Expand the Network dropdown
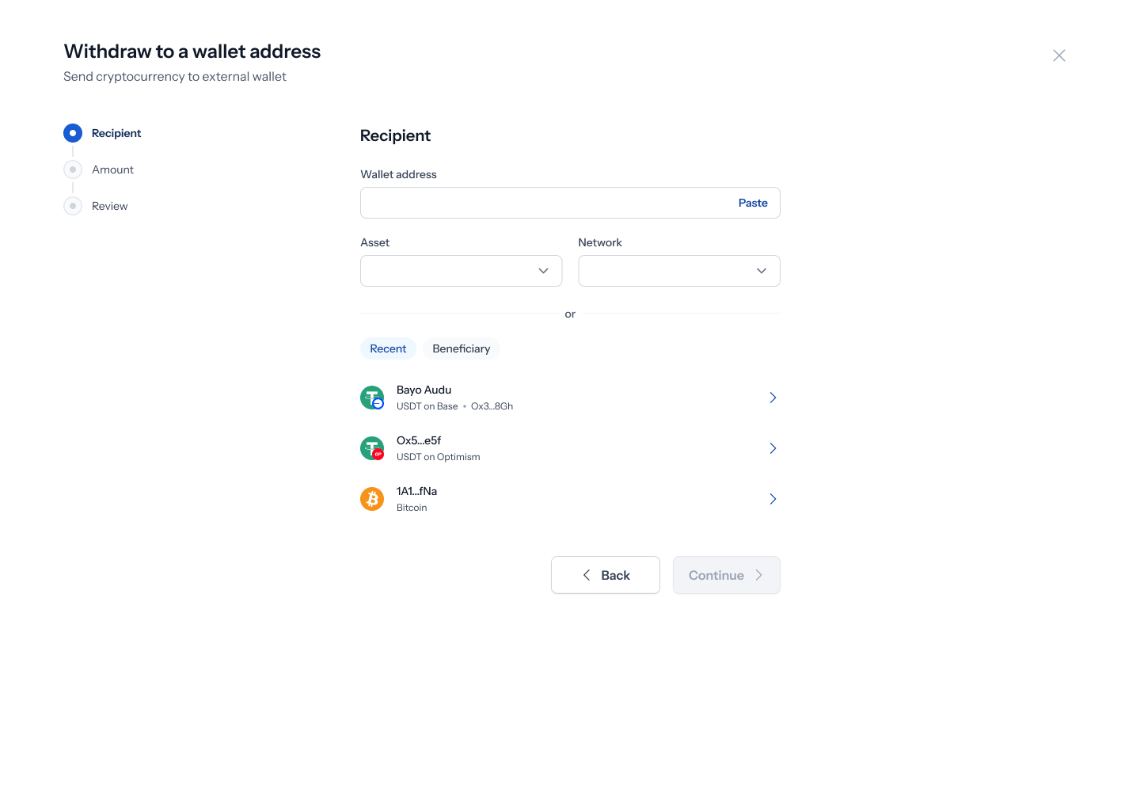 point(679,271)
